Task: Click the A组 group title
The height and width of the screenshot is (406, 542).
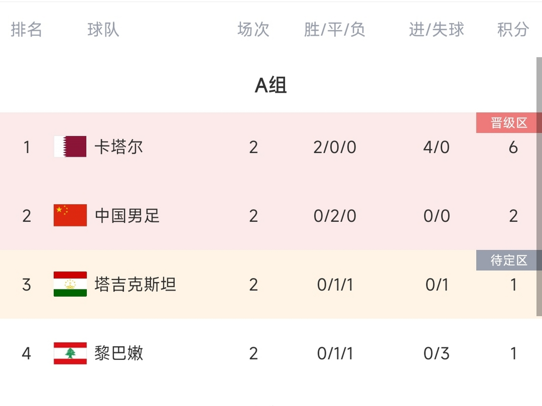Action: [271, 85]
